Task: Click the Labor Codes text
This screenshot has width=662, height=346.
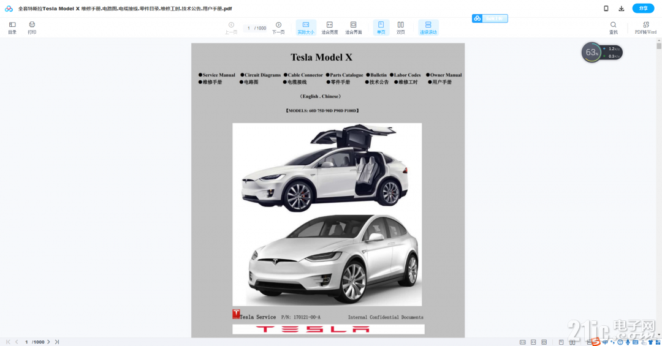Action: 407,75
